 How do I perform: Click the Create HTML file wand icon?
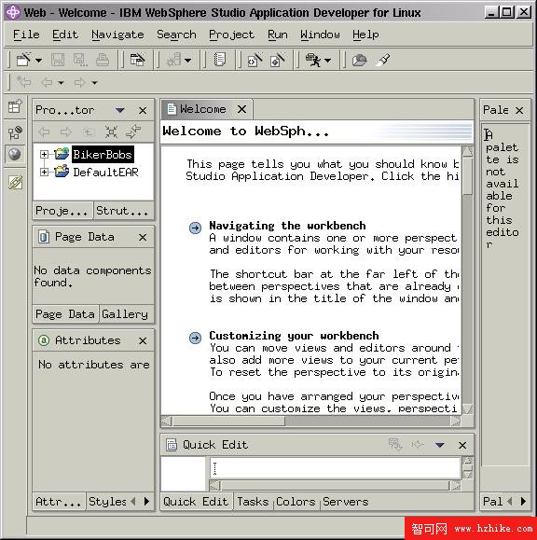[255, 60]
